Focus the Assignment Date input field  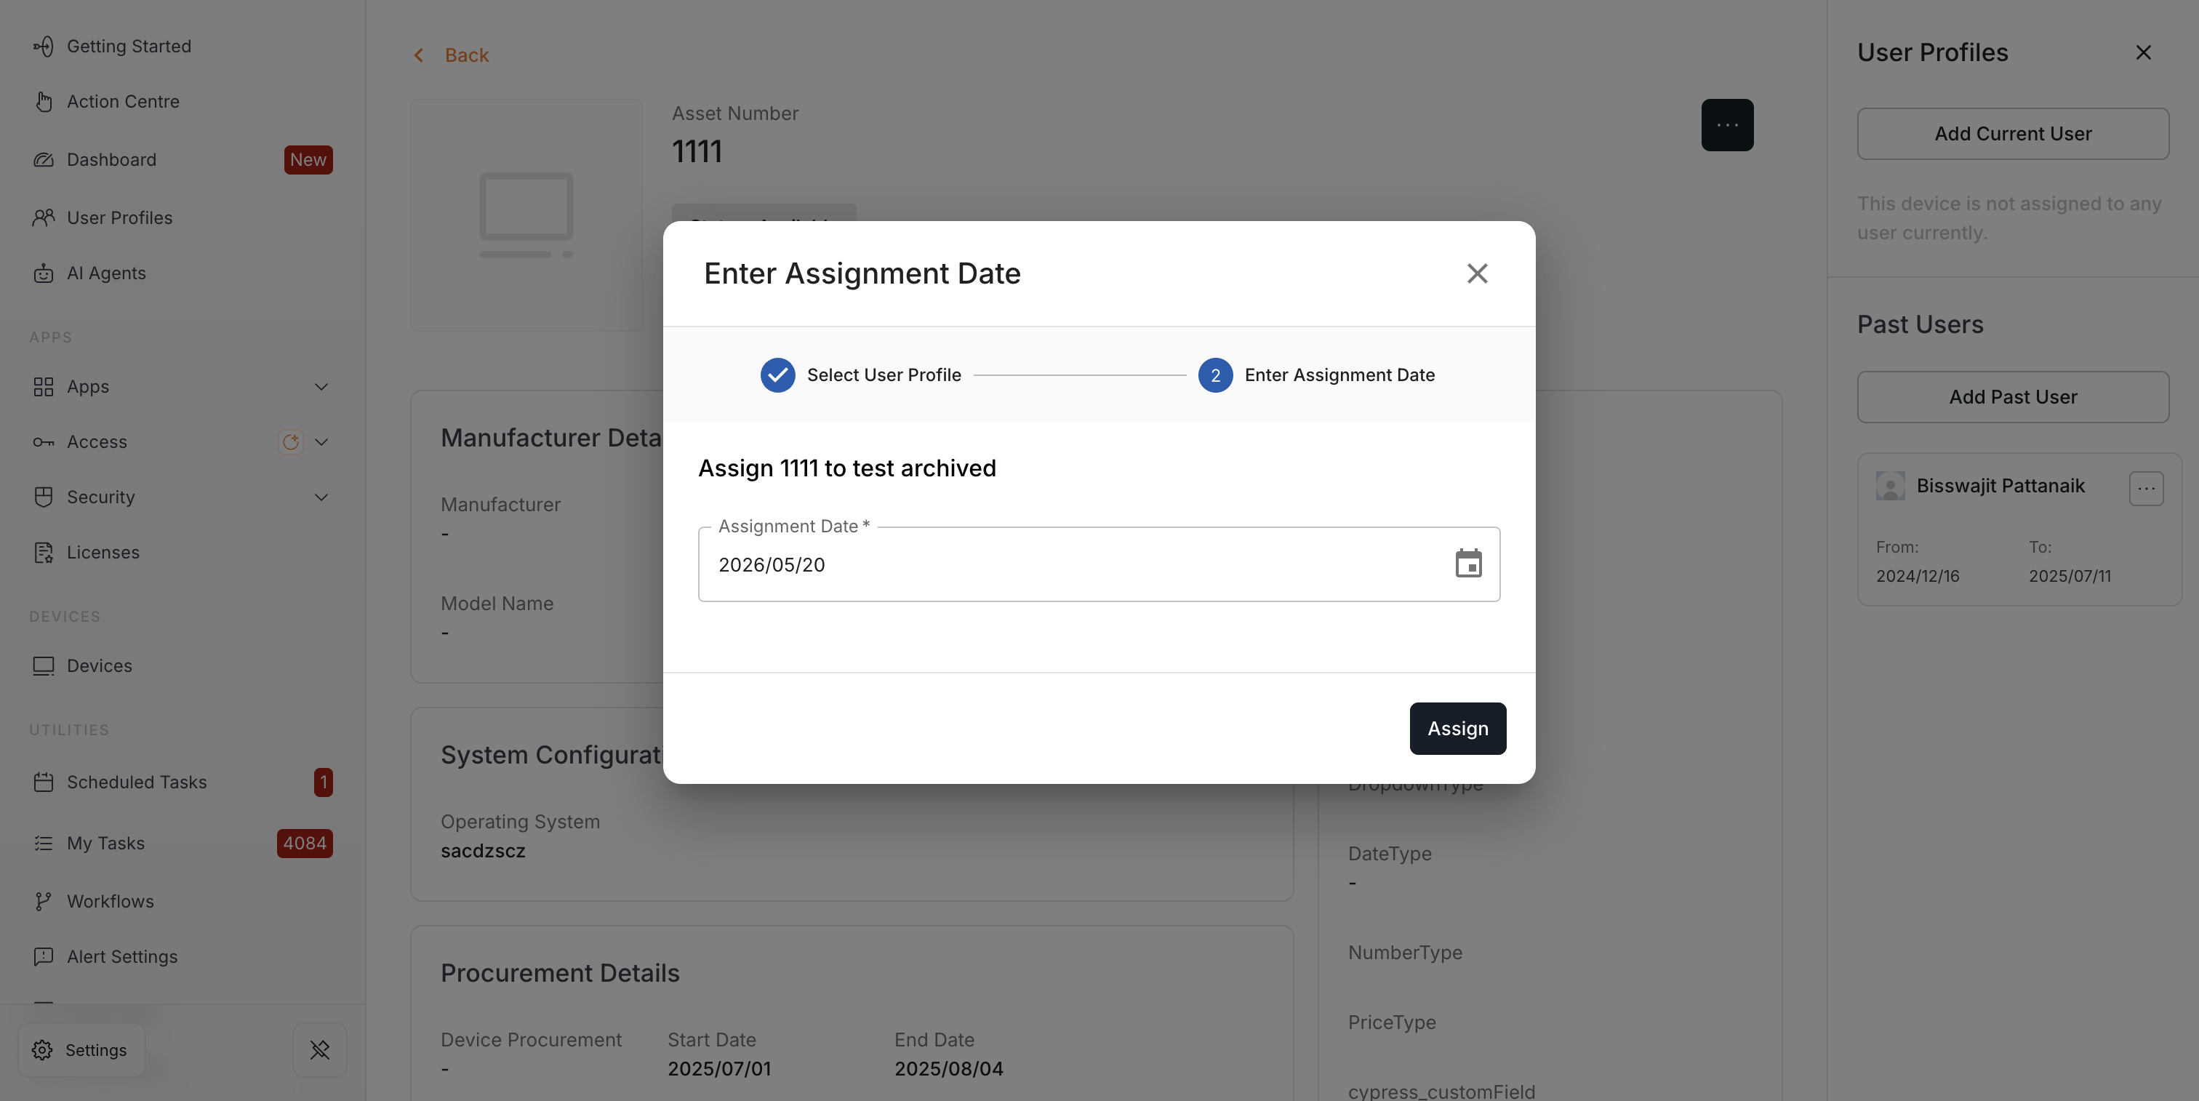tap(1099, 564)
